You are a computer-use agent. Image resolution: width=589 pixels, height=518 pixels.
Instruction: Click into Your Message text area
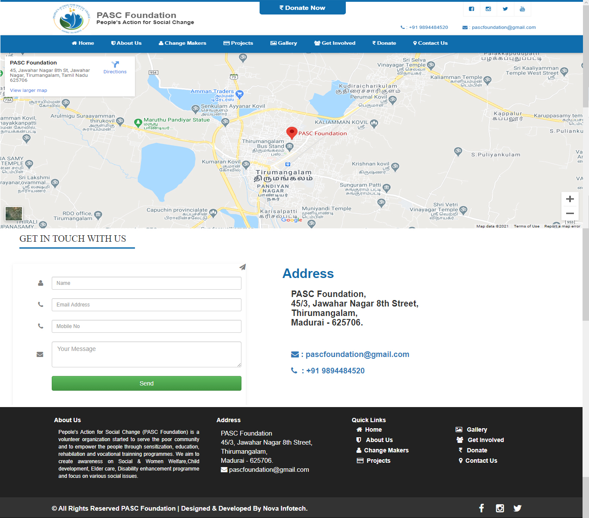pos(146,354)
